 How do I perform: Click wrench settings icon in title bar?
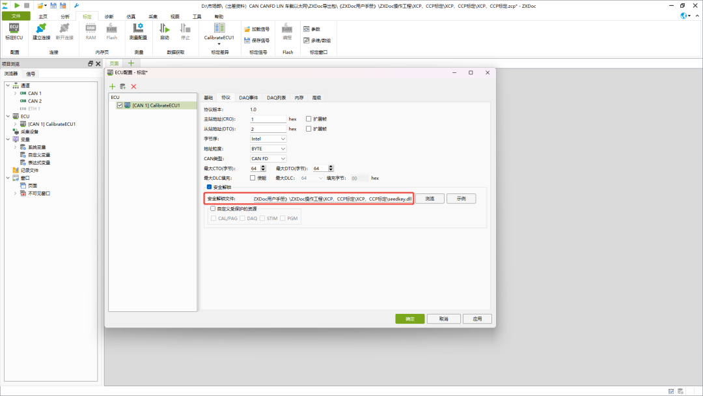(76, 6)
